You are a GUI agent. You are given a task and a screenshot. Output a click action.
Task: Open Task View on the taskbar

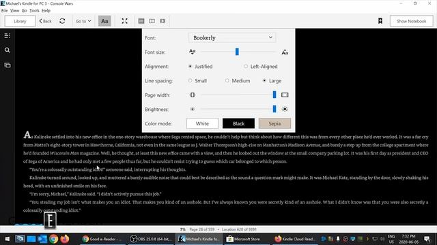coord(20,239)
